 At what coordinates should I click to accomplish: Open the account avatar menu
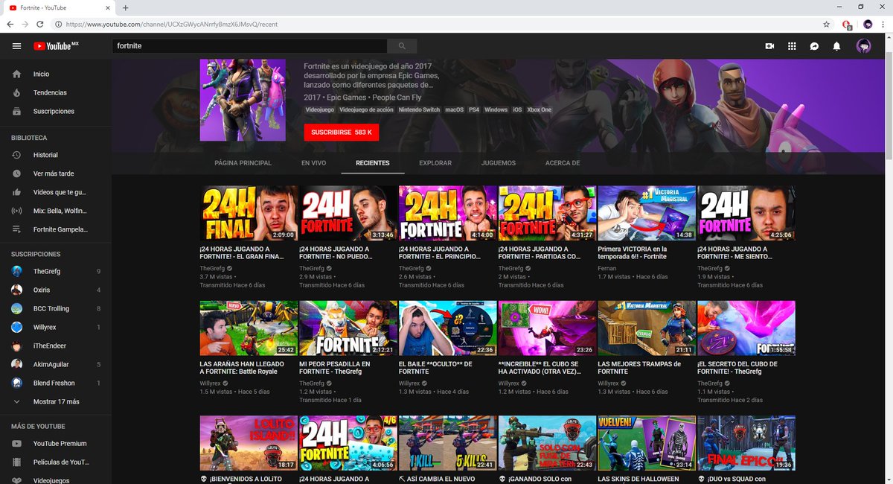[x=863, y=46]
